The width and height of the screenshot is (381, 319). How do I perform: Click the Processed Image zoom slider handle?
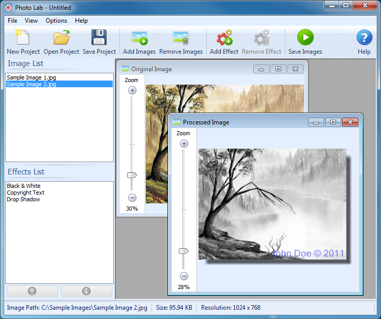[184, 251]
